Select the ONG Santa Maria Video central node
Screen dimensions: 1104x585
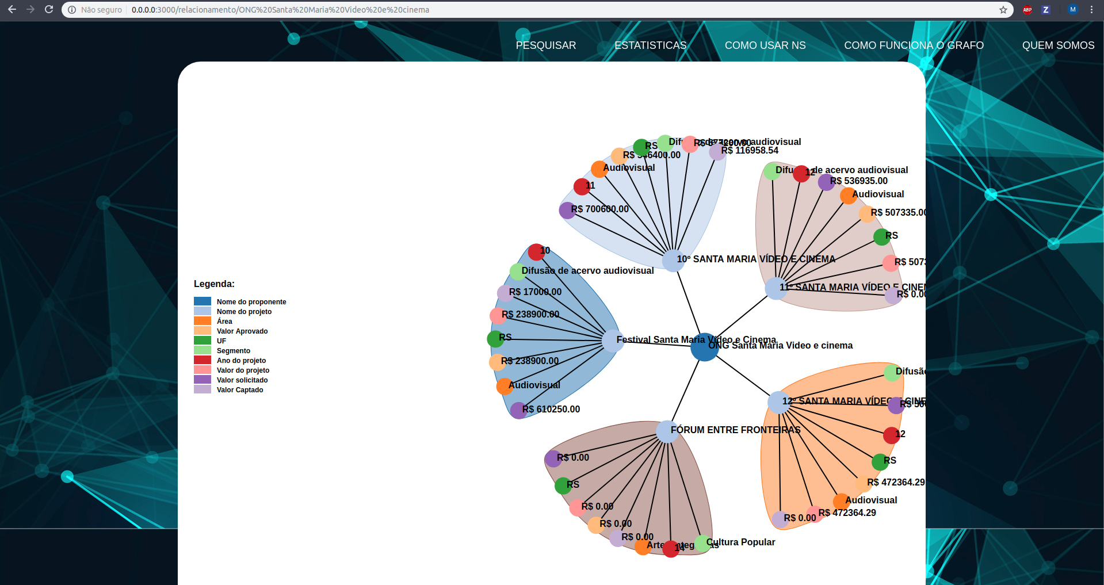704,347
